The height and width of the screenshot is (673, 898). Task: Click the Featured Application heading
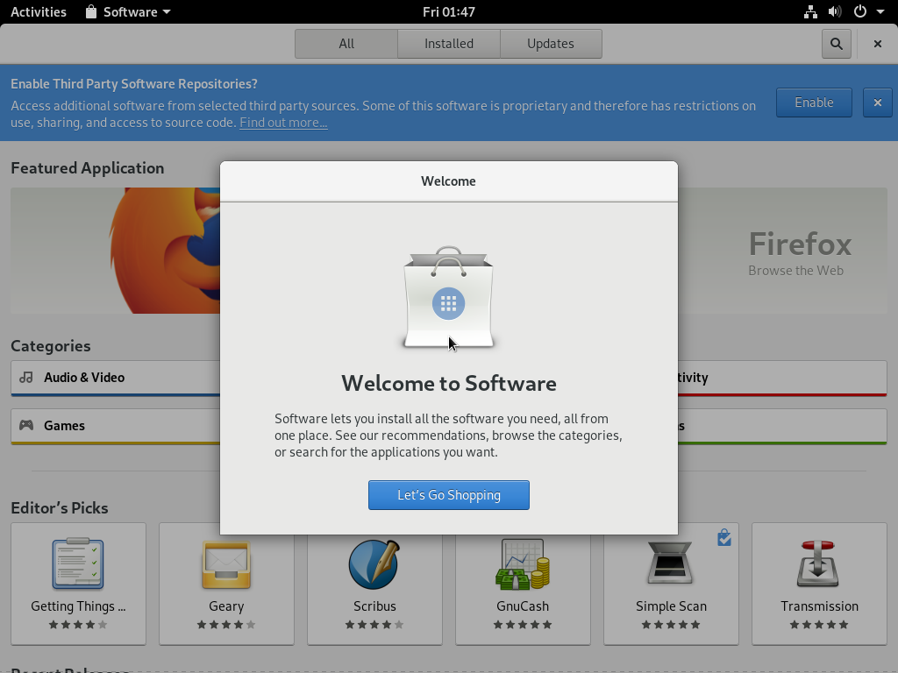(x=88, y=168)
